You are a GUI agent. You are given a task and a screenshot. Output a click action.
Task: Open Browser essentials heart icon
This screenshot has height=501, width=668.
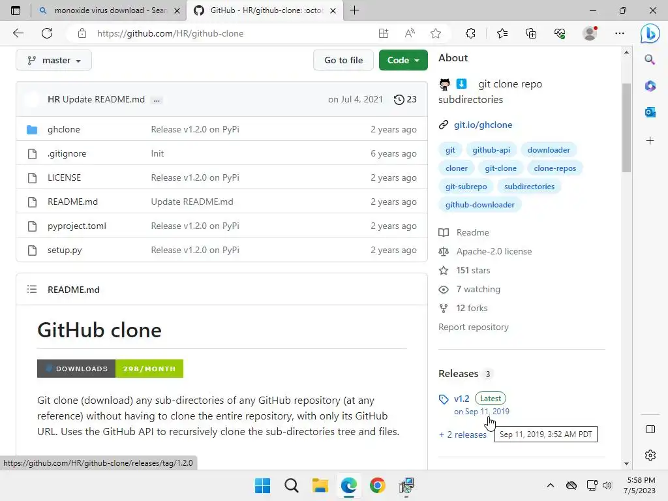tap(560, 33)
